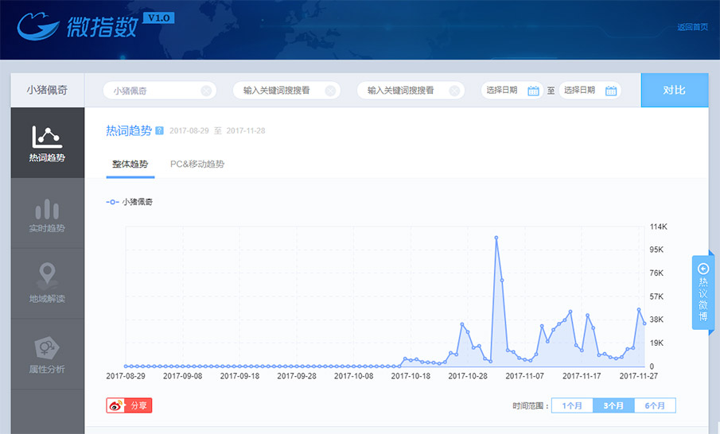Switch to the 整体趋势 tab
720x434 pixels.
pyautogui.click(x=130, y=165)
